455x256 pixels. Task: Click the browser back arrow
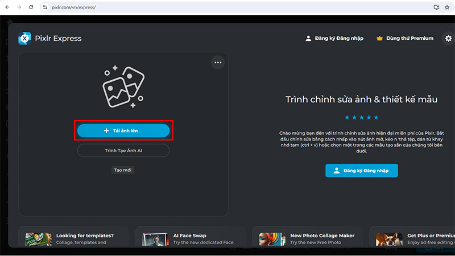coord(7,7)
